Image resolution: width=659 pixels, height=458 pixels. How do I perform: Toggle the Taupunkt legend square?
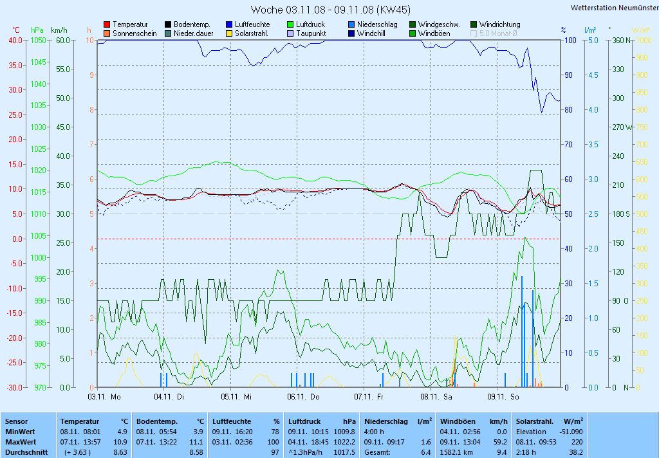point(290,33)
